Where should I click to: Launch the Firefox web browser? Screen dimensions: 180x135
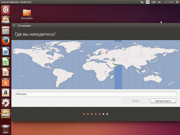tap(6, 41)
